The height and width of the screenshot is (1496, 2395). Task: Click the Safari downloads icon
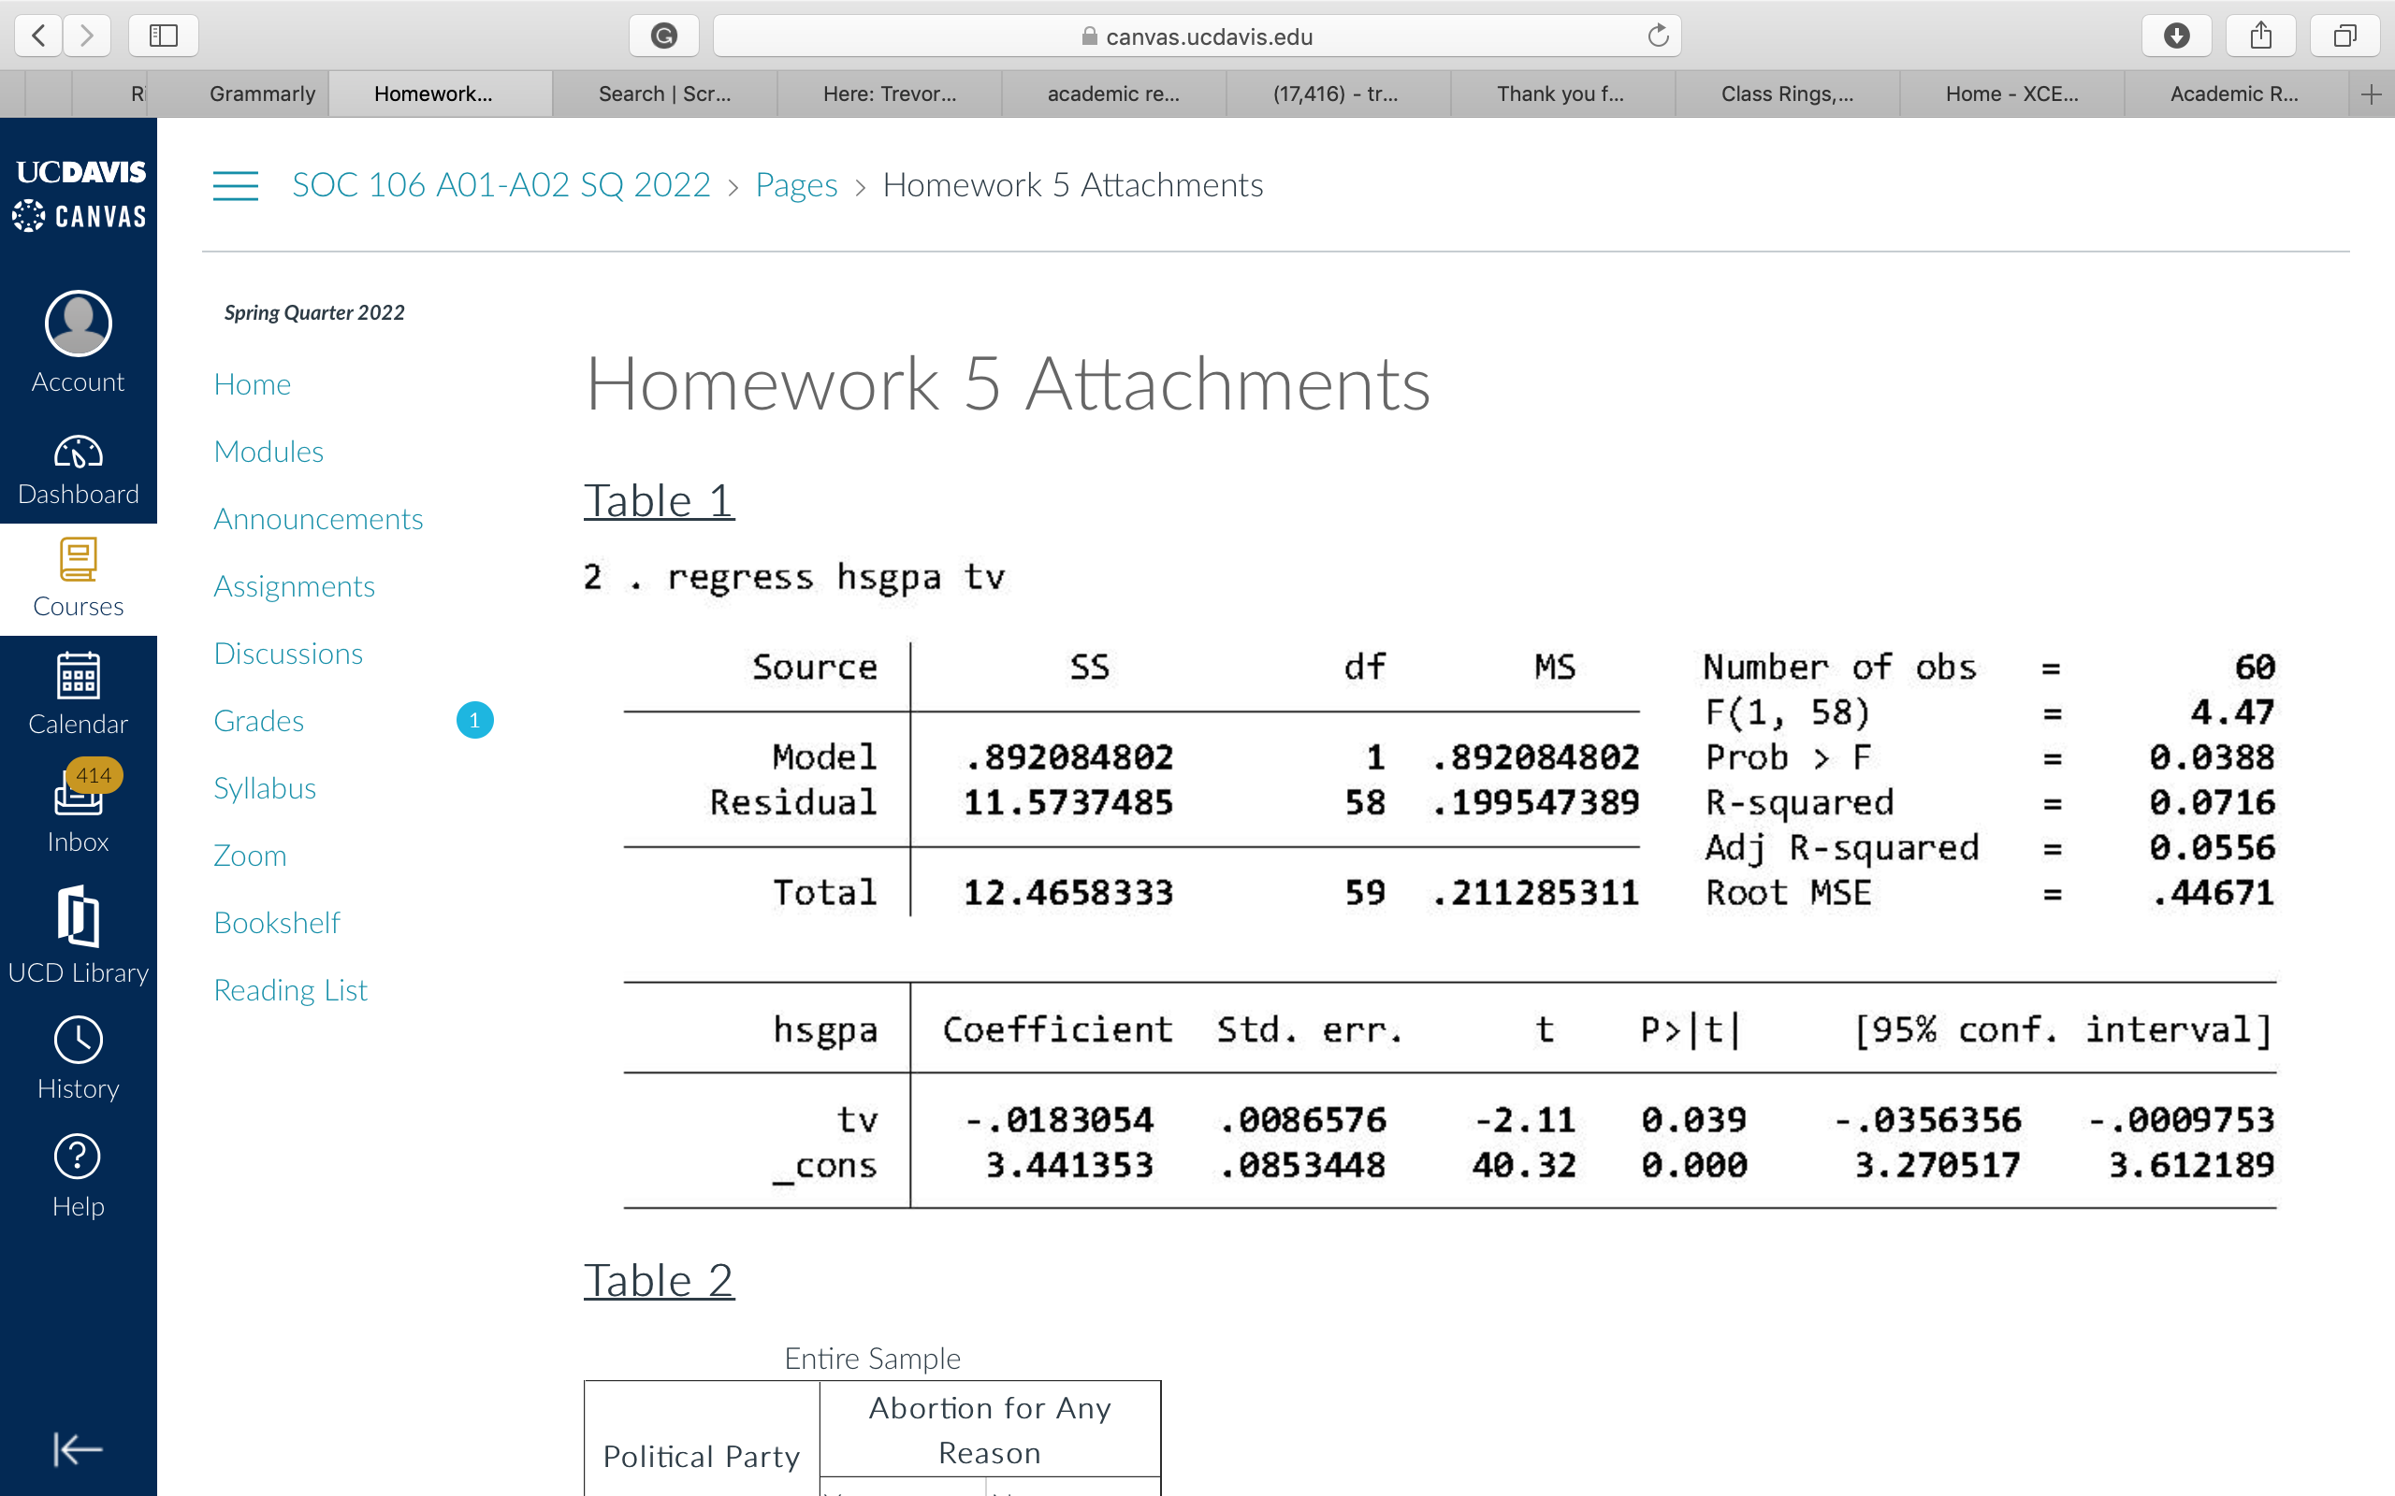click(2175, 36)
